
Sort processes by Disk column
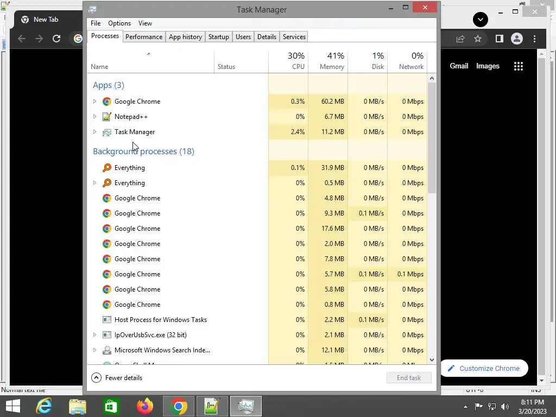pos(368,62)
